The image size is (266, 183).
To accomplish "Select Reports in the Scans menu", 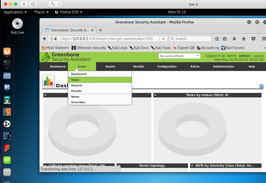I will pyautogui.click(x=100, y=85).
